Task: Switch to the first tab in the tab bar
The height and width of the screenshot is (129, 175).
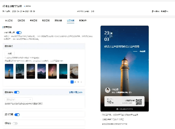Action: pyautogui.click(x=9, y=20)
